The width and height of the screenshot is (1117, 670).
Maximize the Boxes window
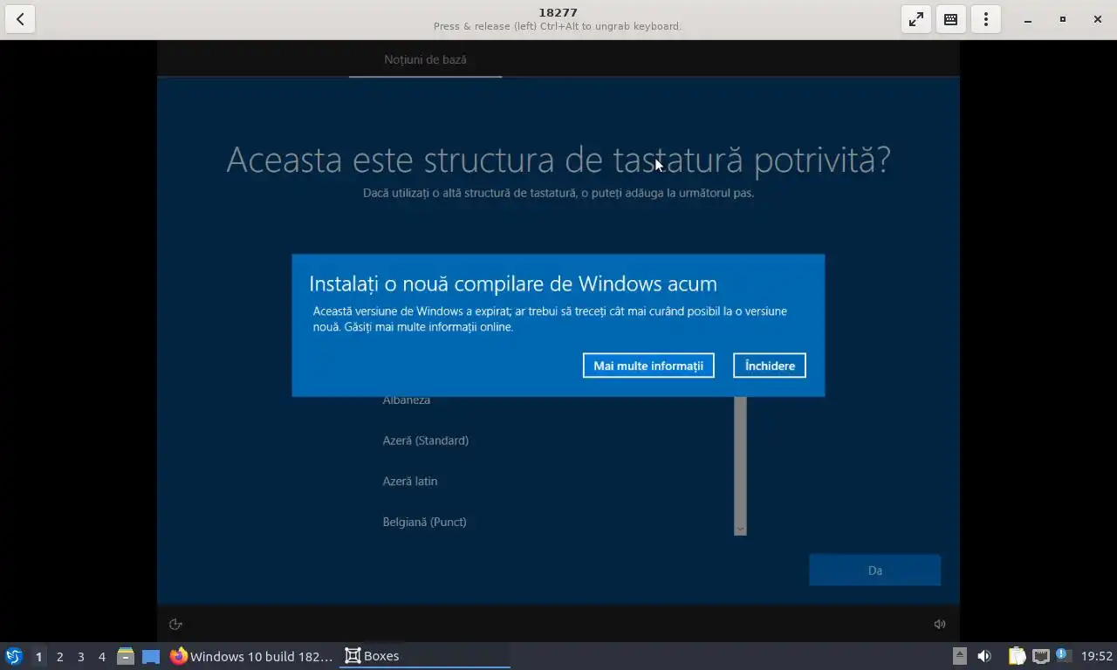point(1063,19)
